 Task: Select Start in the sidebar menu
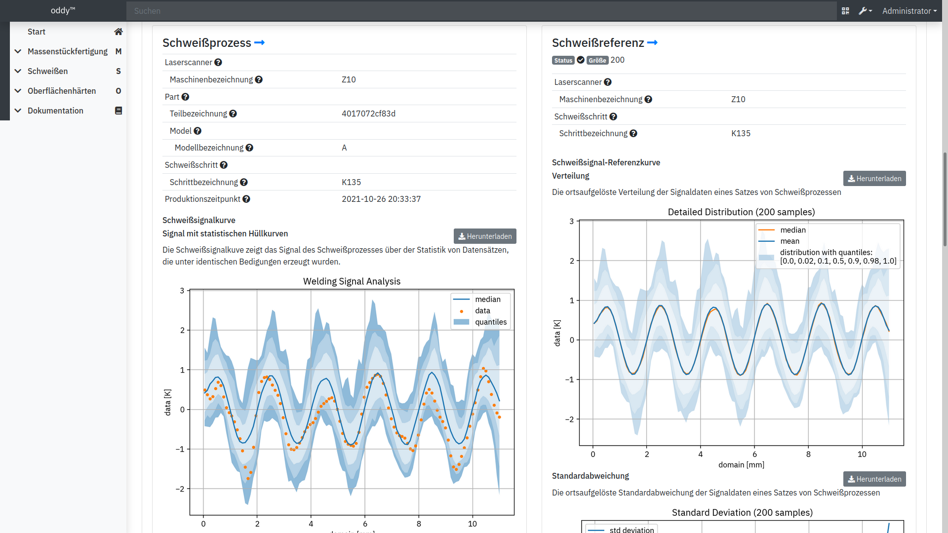tap(37, 32)
